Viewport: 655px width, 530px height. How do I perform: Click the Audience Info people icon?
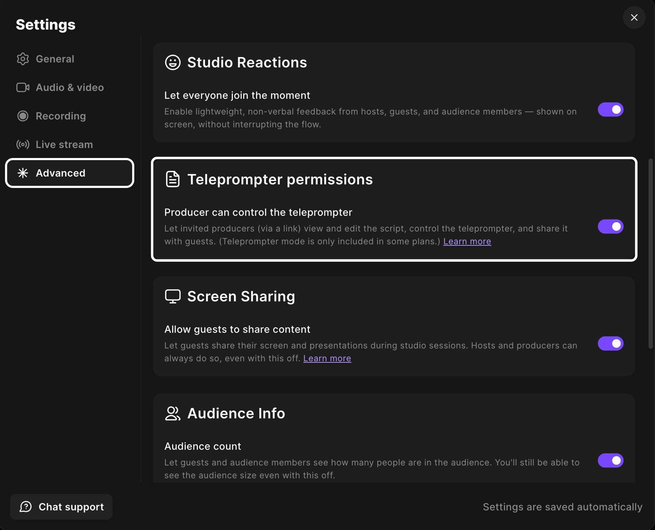coord(173,413)
